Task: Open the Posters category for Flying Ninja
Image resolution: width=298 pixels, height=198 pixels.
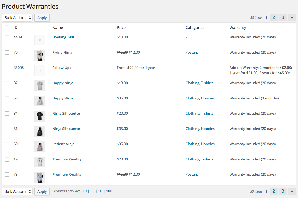Action: (192, 53)
